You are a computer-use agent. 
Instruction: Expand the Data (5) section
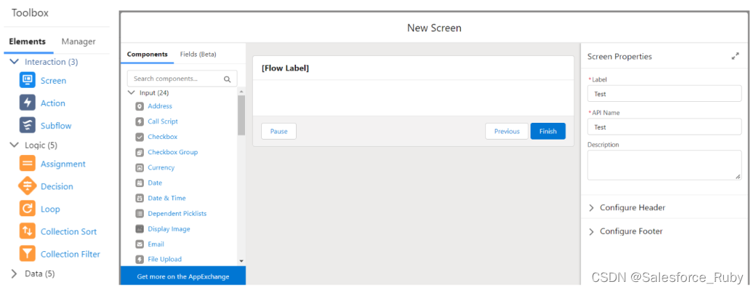[15, 274]
